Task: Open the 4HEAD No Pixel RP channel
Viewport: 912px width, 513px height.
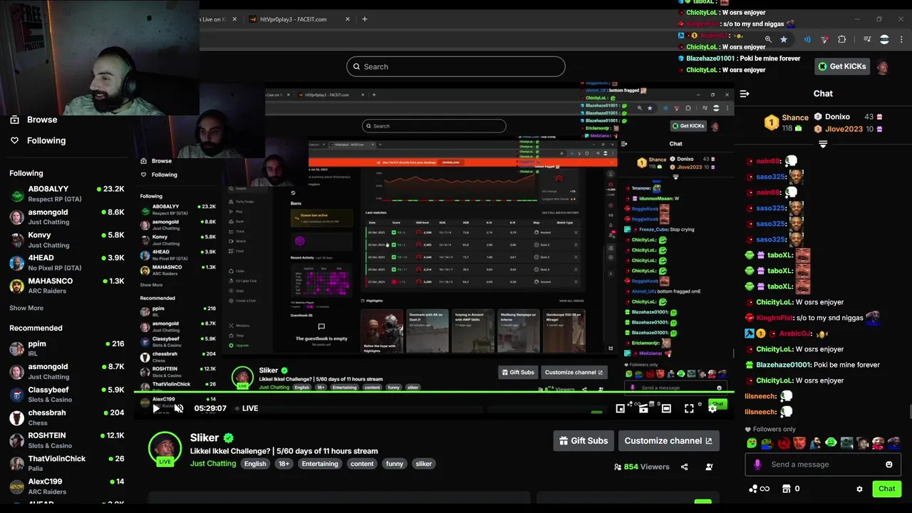Action: (67, 262)
